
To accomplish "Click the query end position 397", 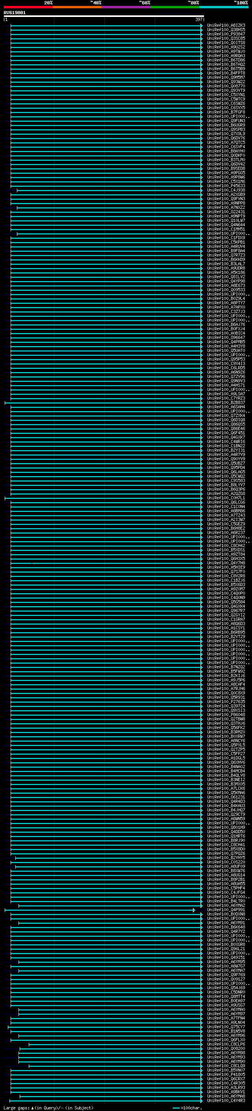I will [198, 20].
